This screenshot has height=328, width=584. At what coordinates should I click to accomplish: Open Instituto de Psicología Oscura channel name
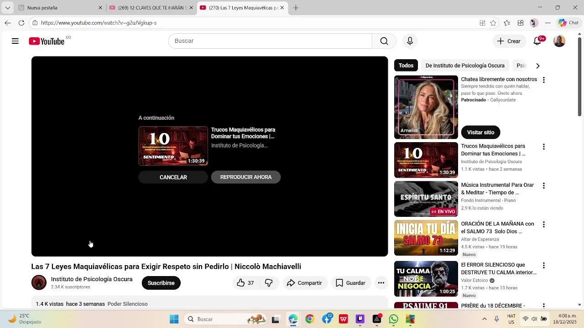tap(92, 279)
